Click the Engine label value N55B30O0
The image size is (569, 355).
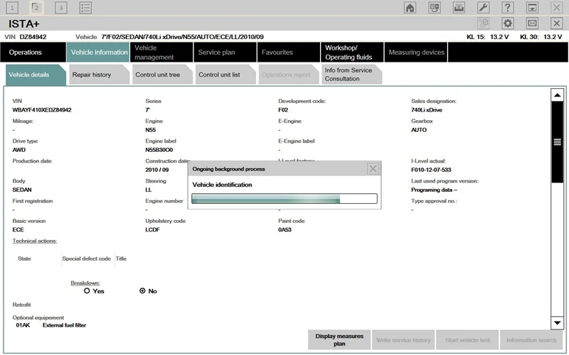point(159,150)
